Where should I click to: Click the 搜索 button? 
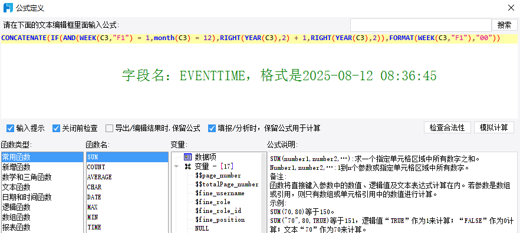tap(504, 25)
